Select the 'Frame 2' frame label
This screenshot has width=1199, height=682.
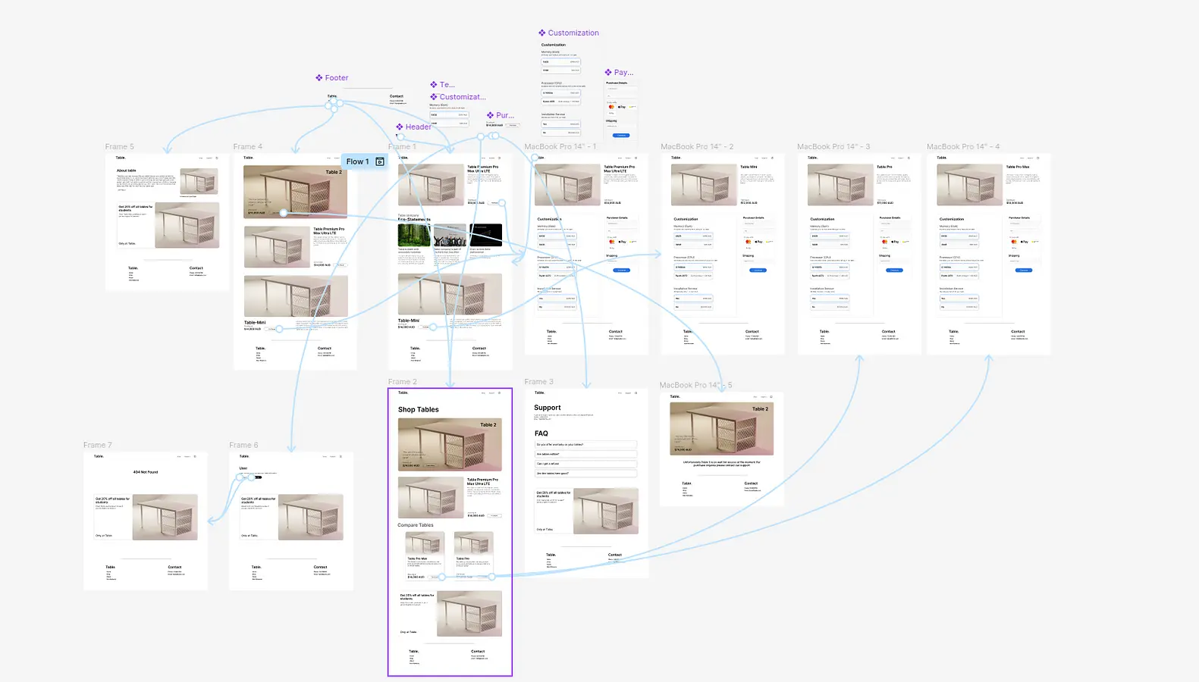(x=403, y=382)
